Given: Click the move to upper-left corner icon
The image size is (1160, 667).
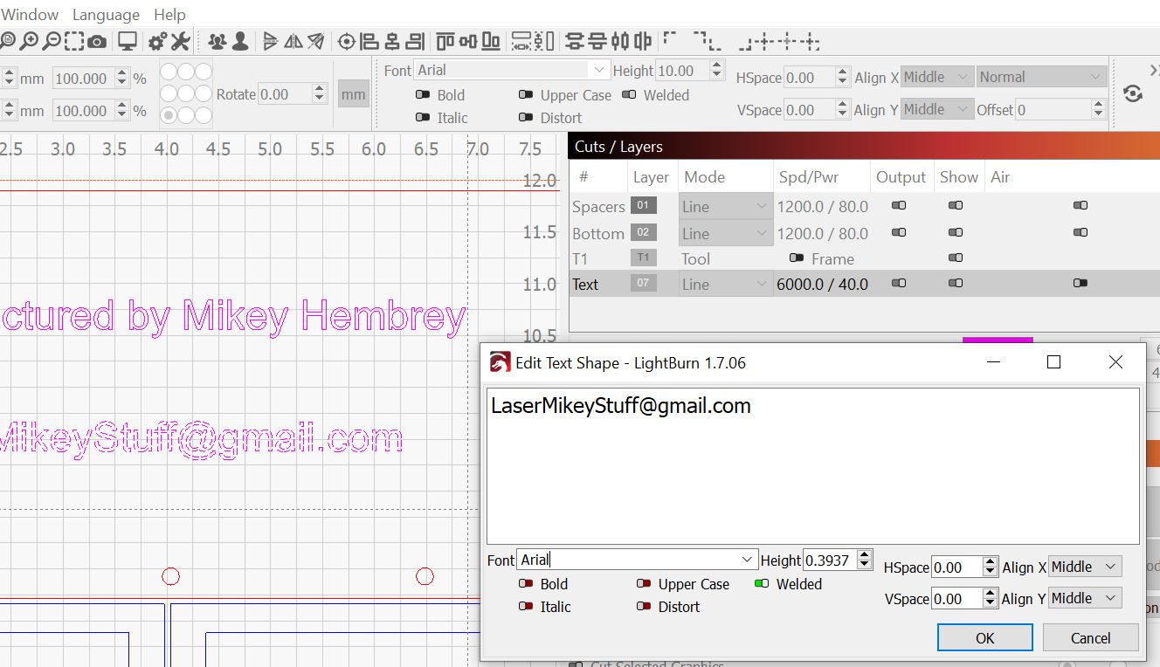Looking at the screenshot, I should coord(671,39).
